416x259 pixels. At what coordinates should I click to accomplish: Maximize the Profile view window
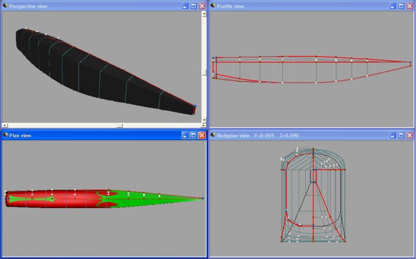click(401, 6)
